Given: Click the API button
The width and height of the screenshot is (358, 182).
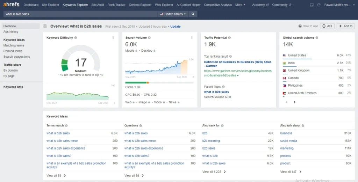Looking at the screenshot, I should (x=327, y=26).
